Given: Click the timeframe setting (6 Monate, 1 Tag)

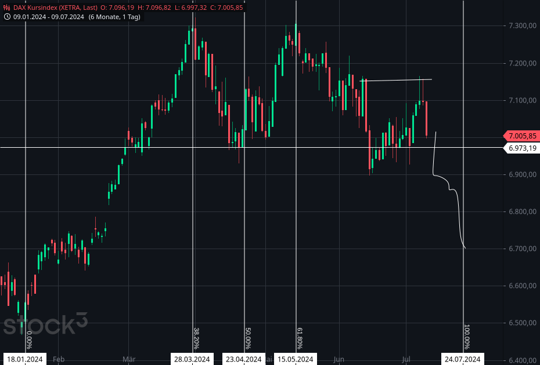Looking at the screenshot, I should [x=114, y=17].
